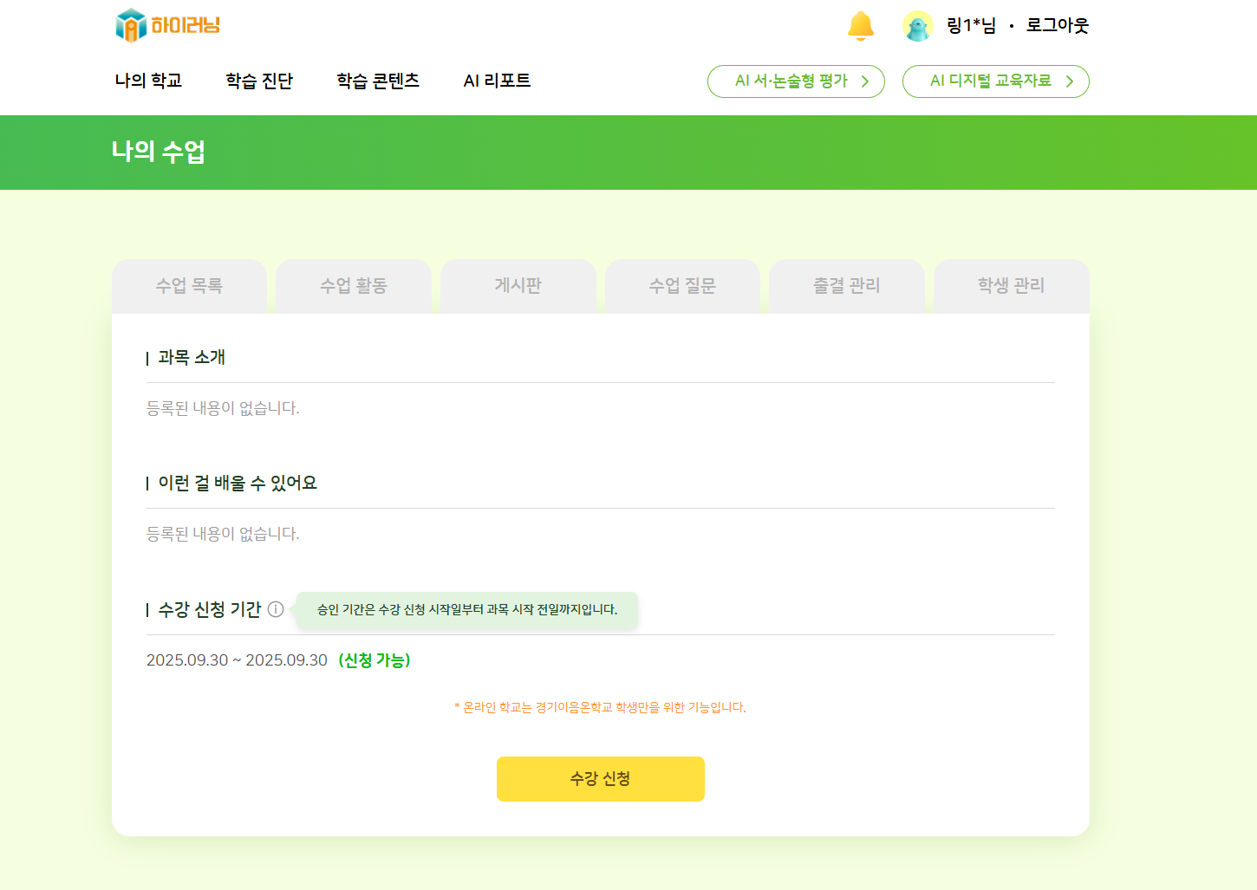Switch to the 수업 활동 tab
1257x890 pixels.
click(354, 286)
